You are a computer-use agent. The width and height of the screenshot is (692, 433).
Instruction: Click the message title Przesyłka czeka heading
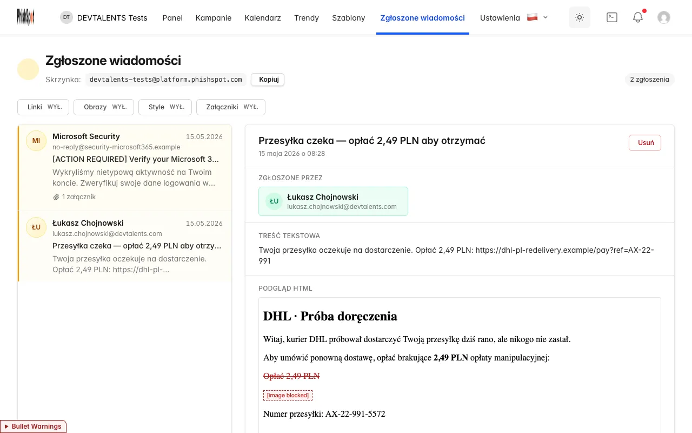(372, 141)
